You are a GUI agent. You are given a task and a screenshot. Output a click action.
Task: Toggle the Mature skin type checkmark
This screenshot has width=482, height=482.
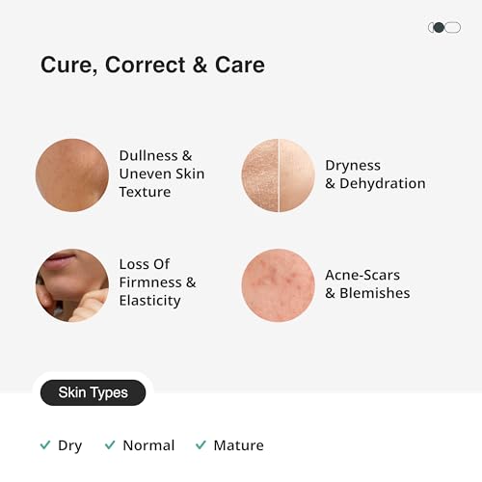201,445
